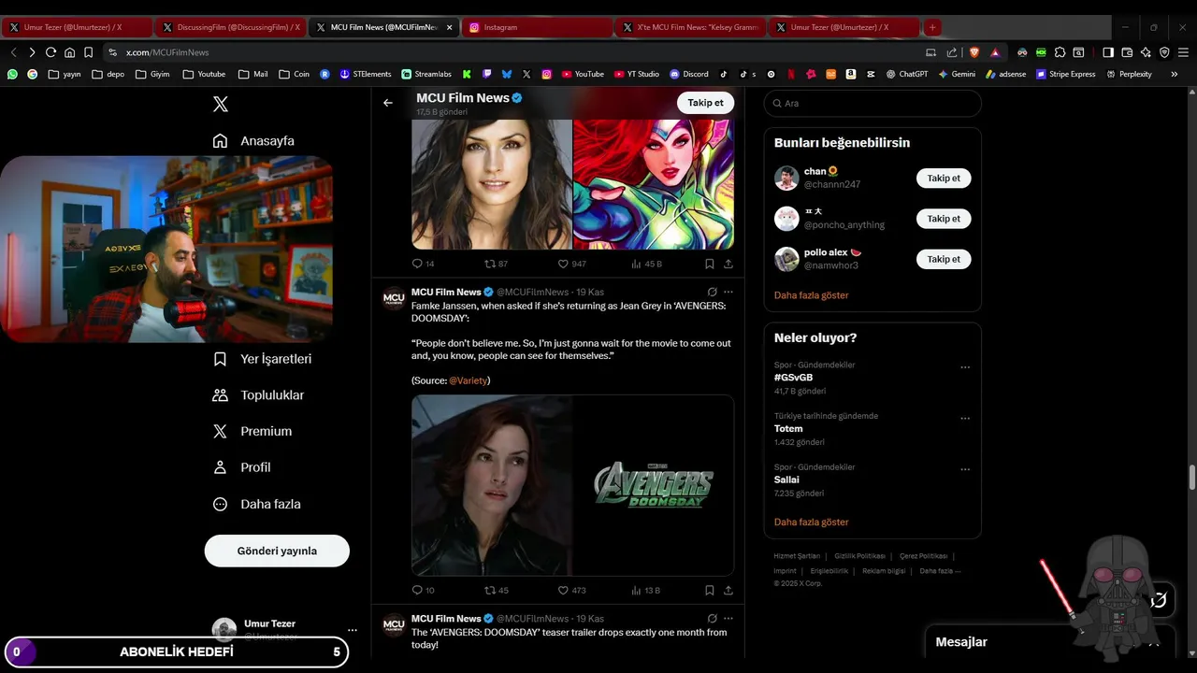Viewport: 1197px width, 673px height.
Task: Open the Totem trending topic
Action: tap(788, 429)
